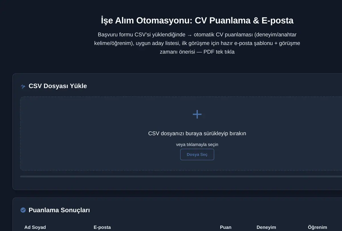
Task: Click the Öğrenim column header
Action: tap(317, 227)
